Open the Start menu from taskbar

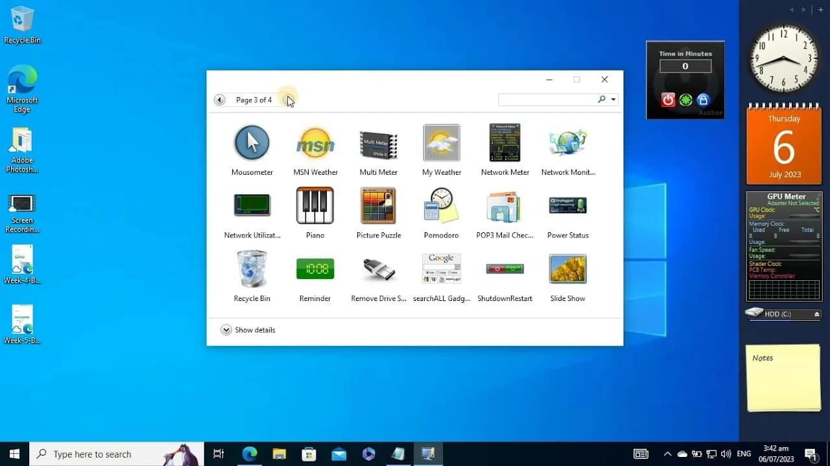click(x=13, y=453)
